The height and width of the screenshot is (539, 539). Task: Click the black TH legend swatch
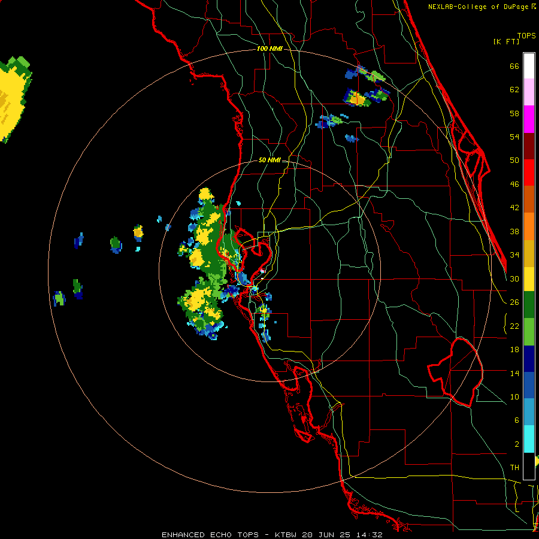tap(529, 466)
